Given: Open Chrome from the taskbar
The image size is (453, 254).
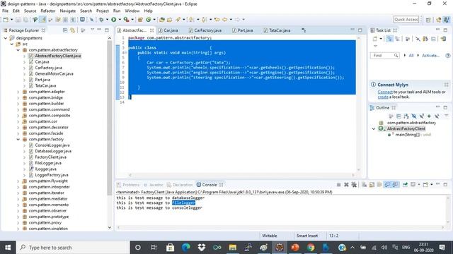Looking at the screenshot, I should tap(311, 248).
